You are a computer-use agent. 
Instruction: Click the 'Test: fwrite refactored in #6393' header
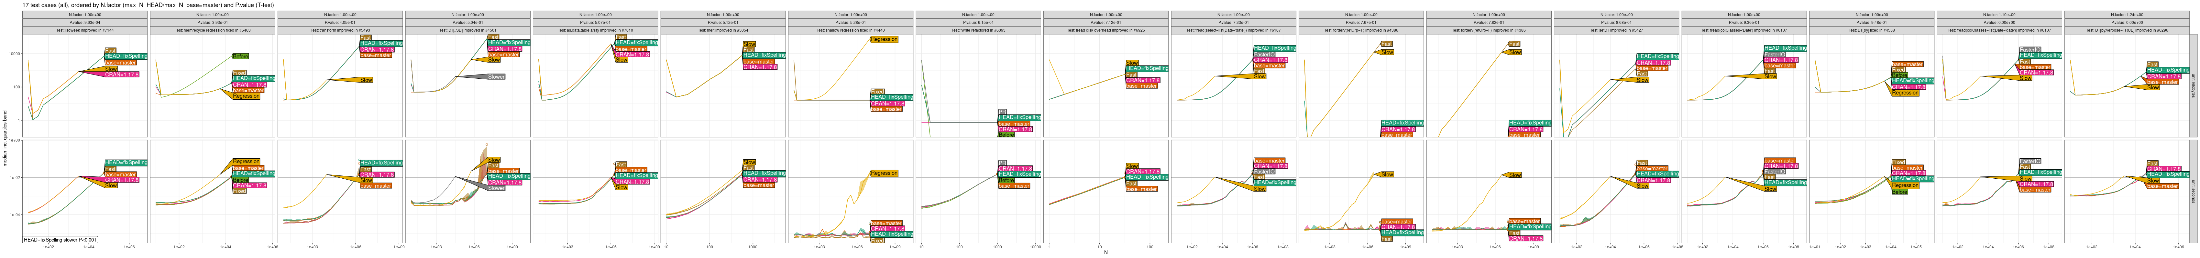[978, 30]
